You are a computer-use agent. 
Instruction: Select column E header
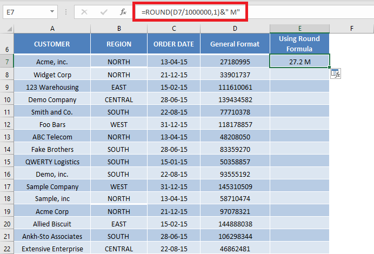(300, 29)
